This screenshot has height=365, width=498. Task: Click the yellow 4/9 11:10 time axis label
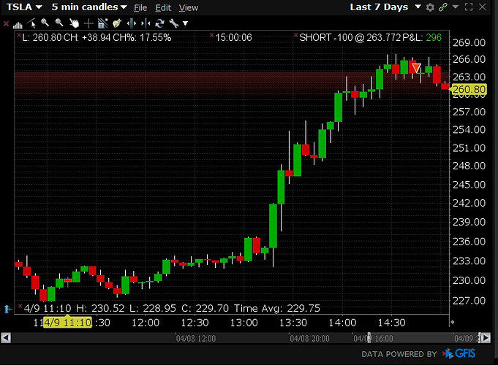coord(67,323)
